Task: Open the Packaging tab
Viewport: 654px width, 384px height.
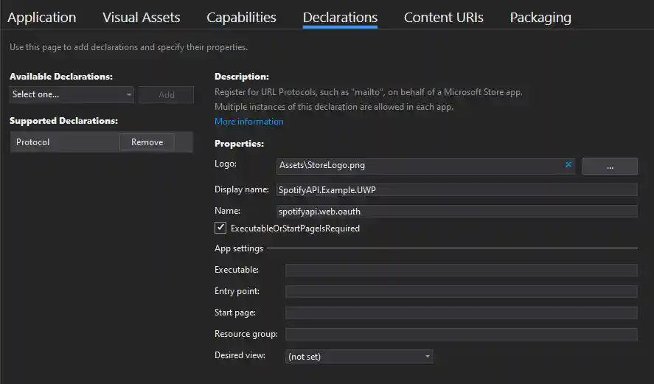Action: [x=540, y=17]
